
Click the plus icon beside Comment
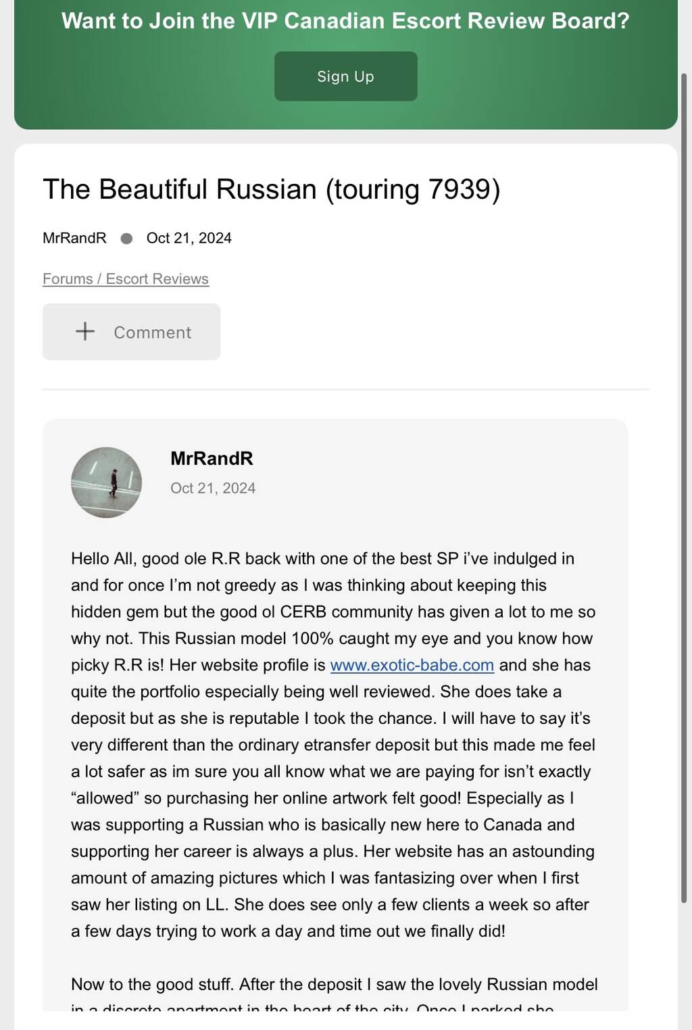coord(85,331)
